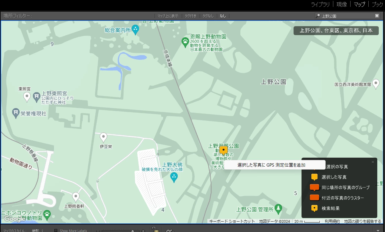Switch to the 現像 module
Screen dimensions: 385x232
click(x=342, y=4)
